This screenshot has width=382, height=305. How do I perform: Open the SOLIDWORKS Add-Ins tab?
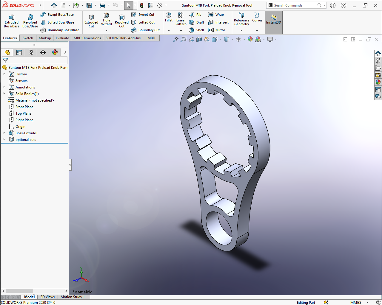[123, 38]
